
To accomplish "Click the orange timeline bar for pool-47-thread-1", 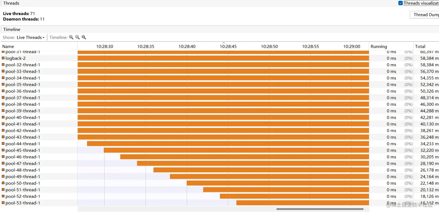I will [253, 163].
